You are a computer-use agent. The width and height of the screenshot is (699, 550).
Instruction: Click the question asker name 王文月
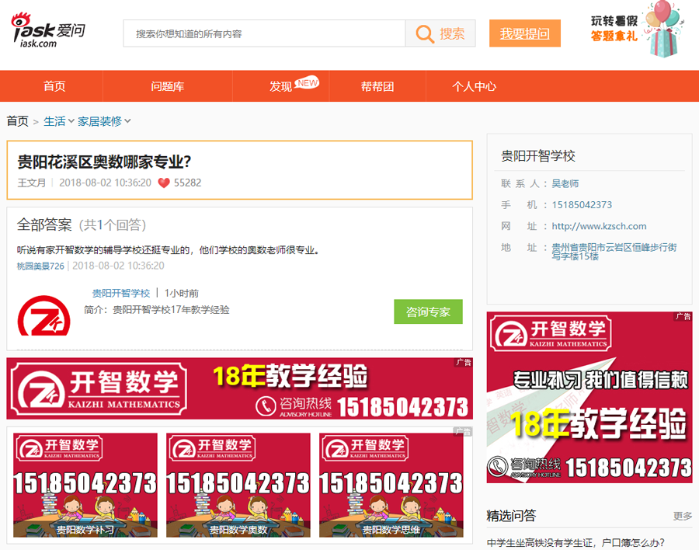tap(32, 183)
